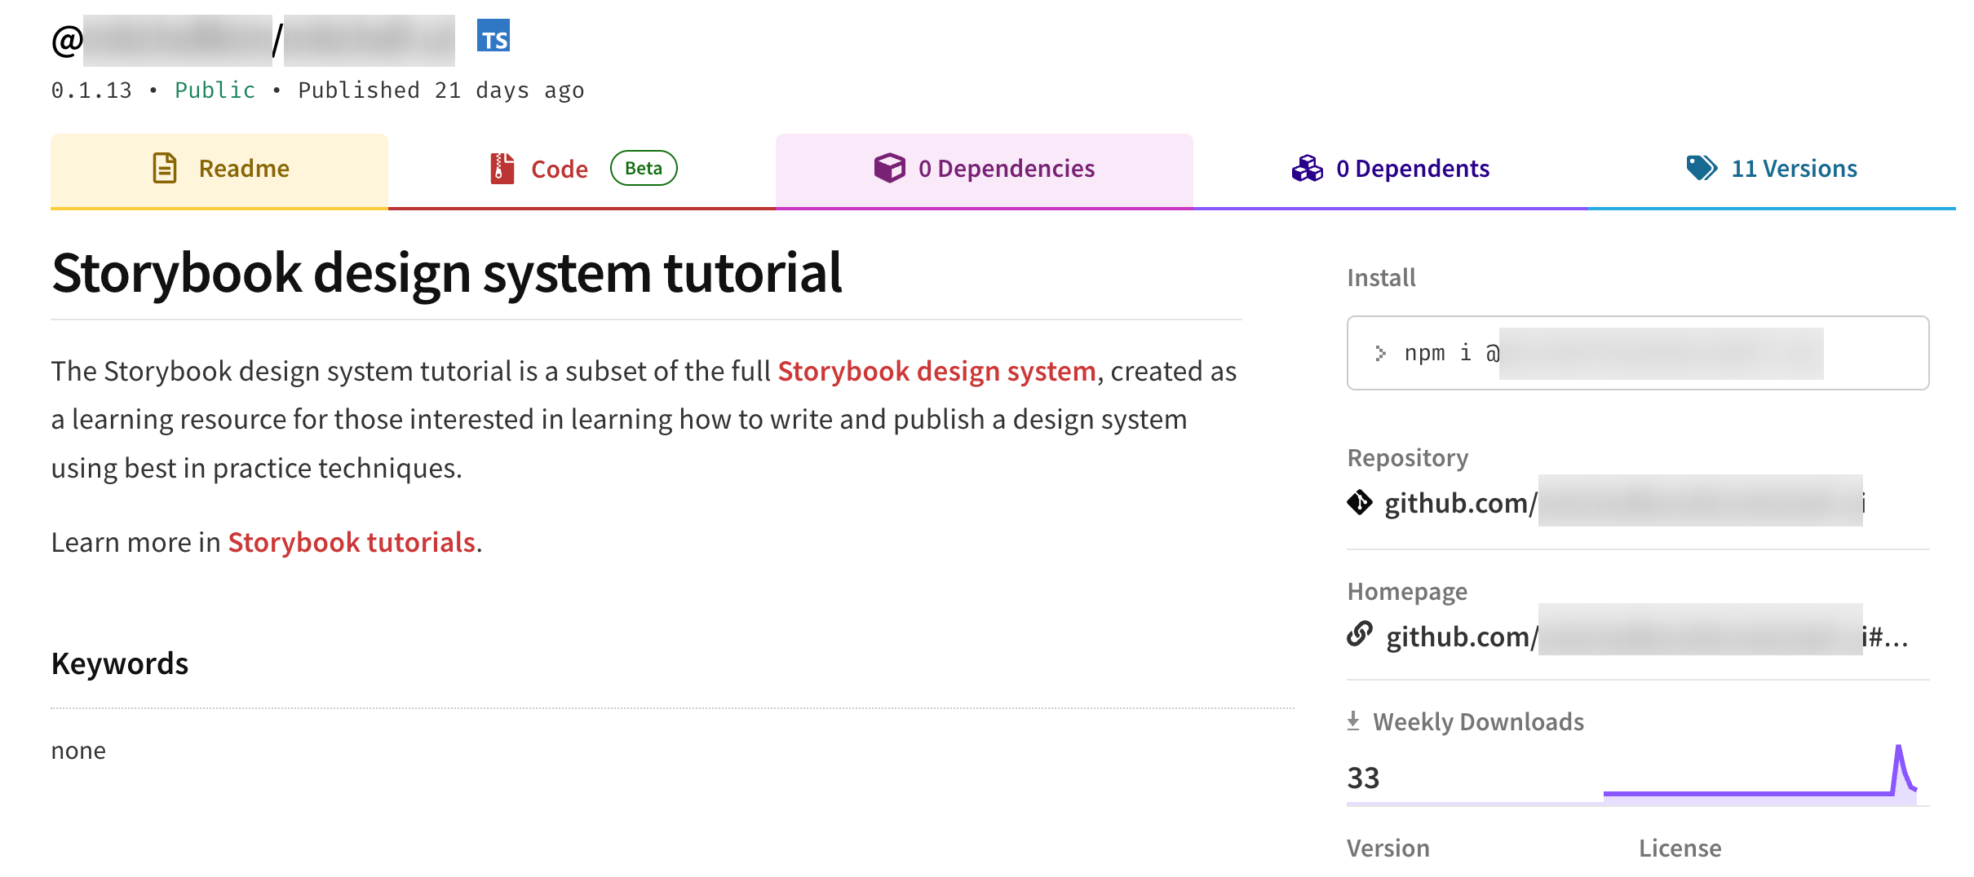
Task: Click the TypeScript TS badge icon
Action: point(493,36)
